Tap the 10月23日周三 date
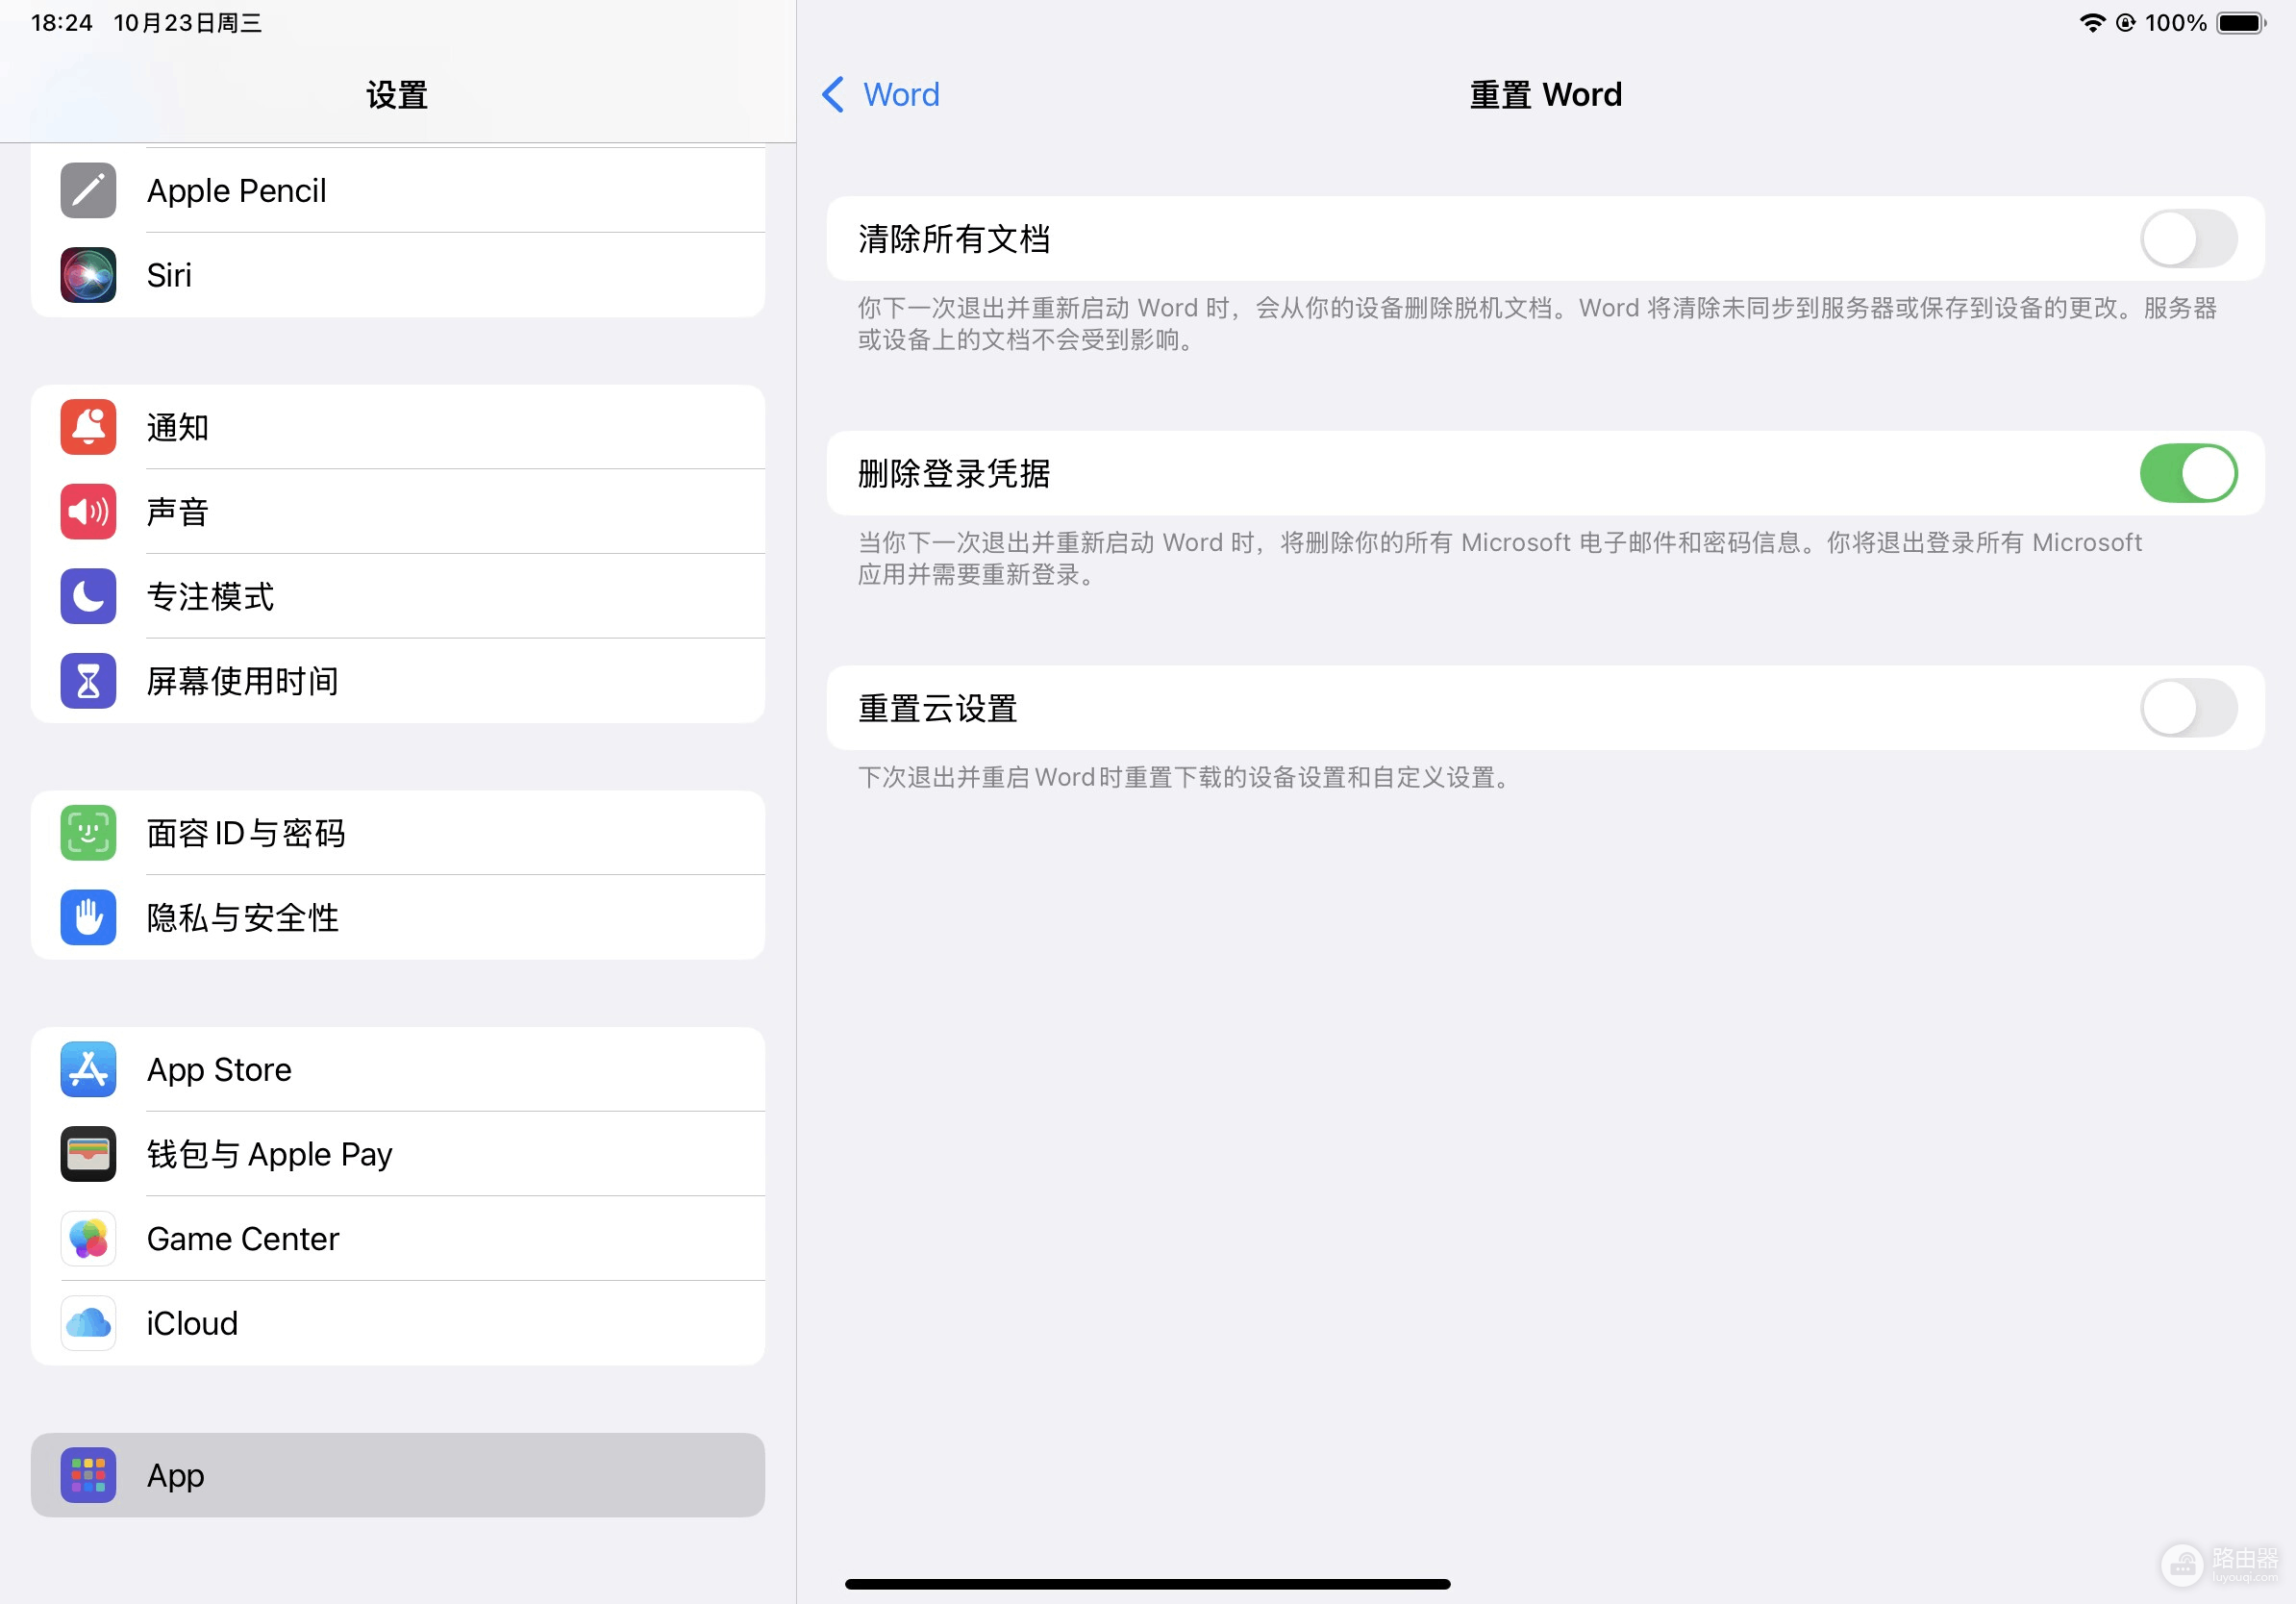 click(188, 22)
